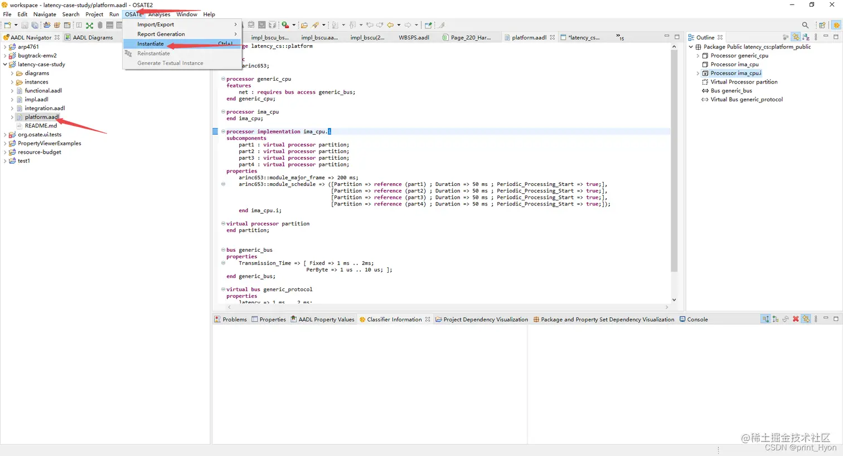Open the New wizard dropdown arrow

[16, 25]
